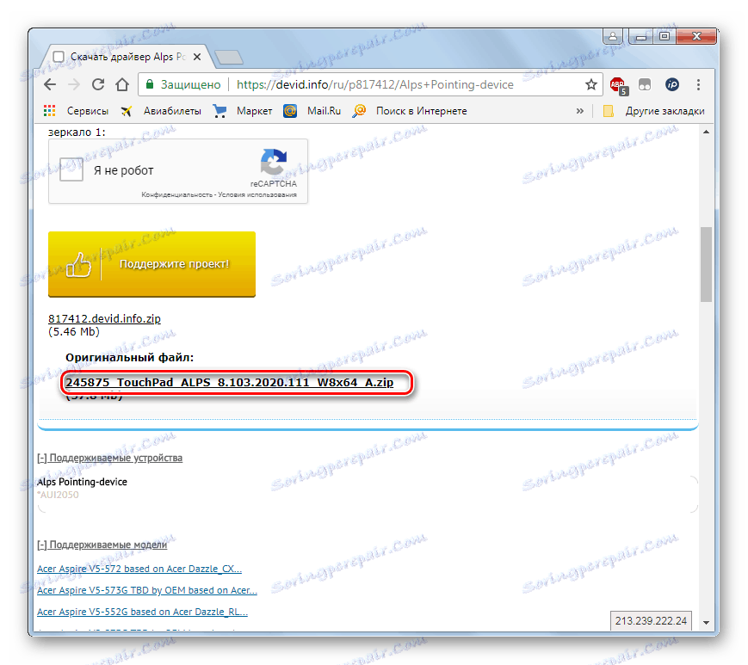Open the Mail.Ru bookmark

(312, 111)
